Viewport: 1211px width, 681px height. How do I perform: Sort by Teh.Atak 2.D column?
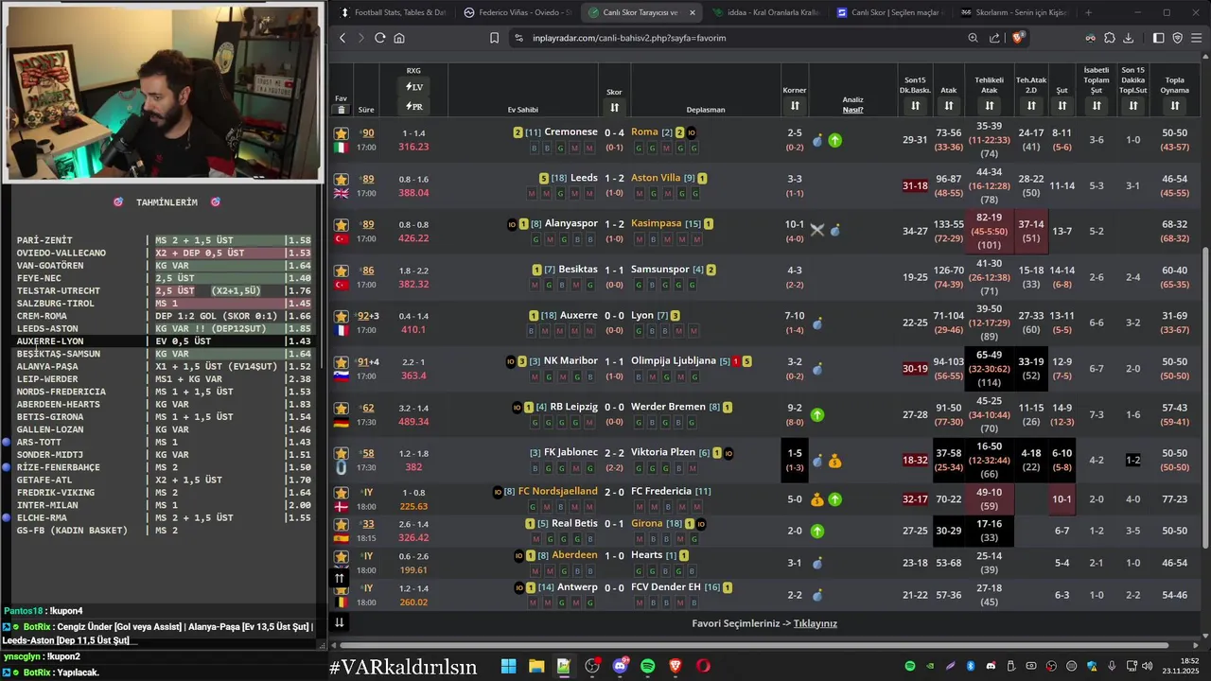pos(1031,106)
